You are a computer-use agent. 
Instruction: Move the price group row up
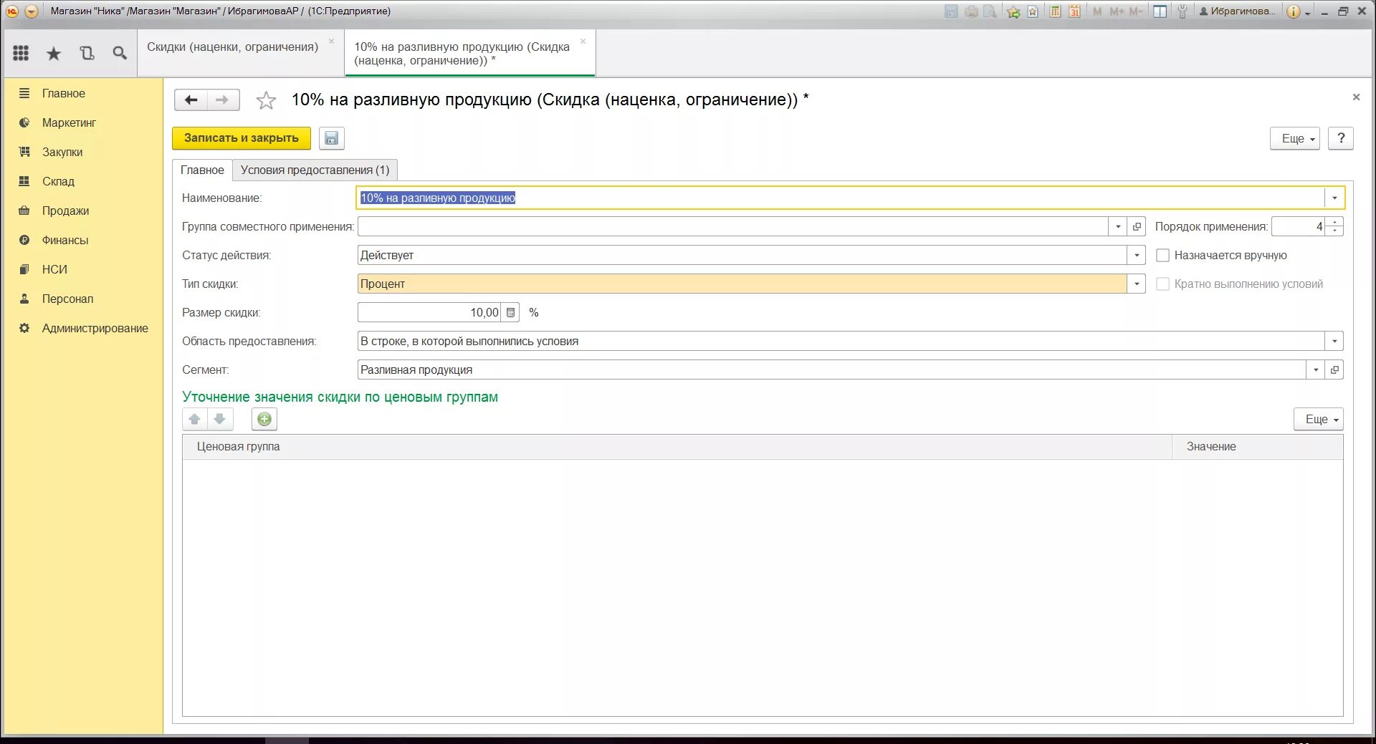[x=194, y=419]
